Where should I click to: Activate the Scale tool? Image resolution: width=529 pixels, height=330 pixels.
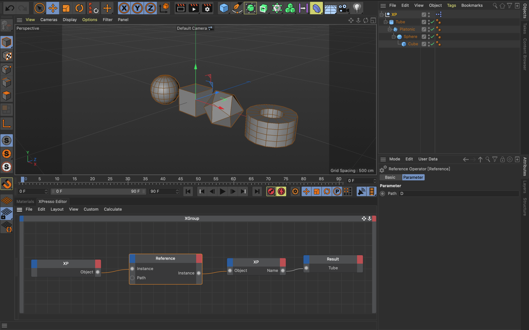point(66,8)
